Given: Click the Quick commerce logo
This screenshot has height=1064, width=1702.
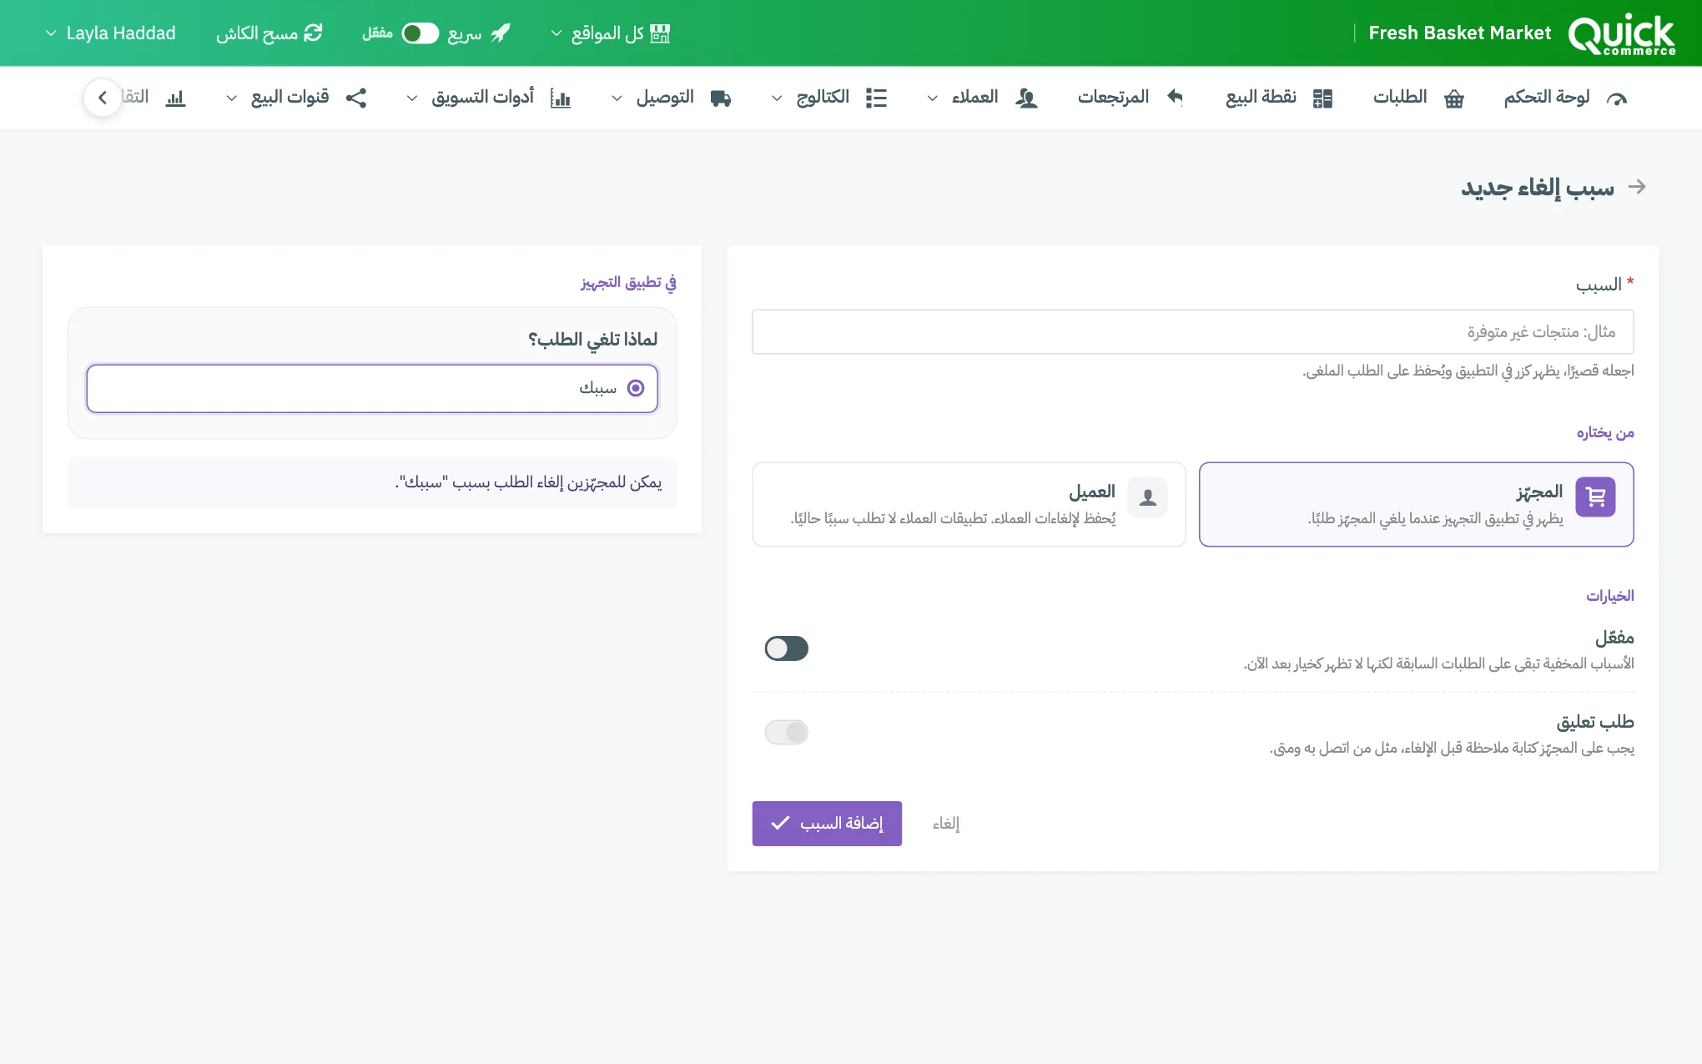Looking at the screenshot, I should coord(1621,34).
